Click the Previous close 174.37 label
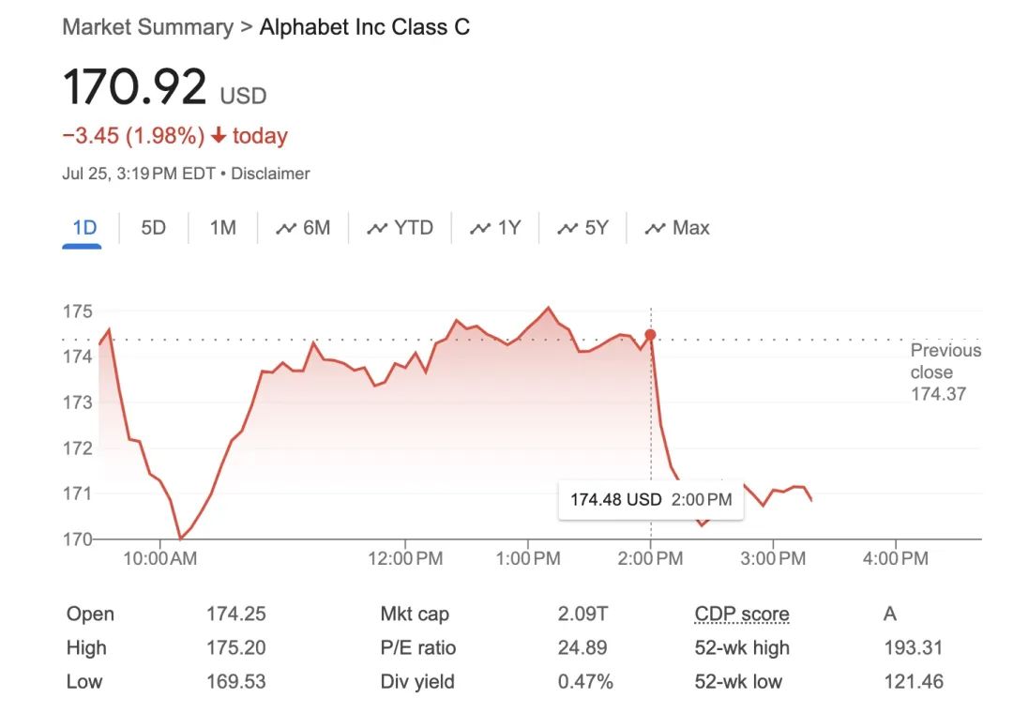 tap(945, 372)
